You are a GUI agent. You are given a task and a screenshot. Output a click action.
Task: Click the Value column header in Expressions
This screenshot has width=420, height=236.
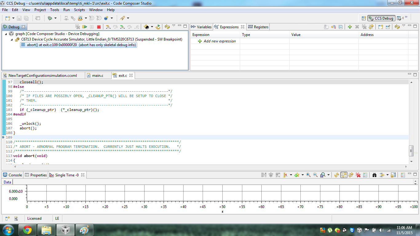(324, 35)
